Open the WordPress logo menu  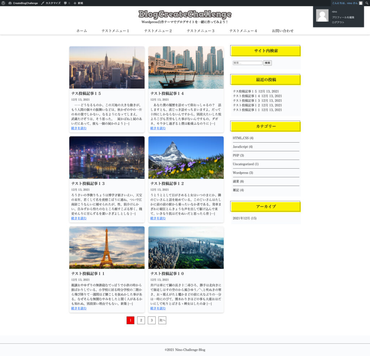click(x=3, y=3)
